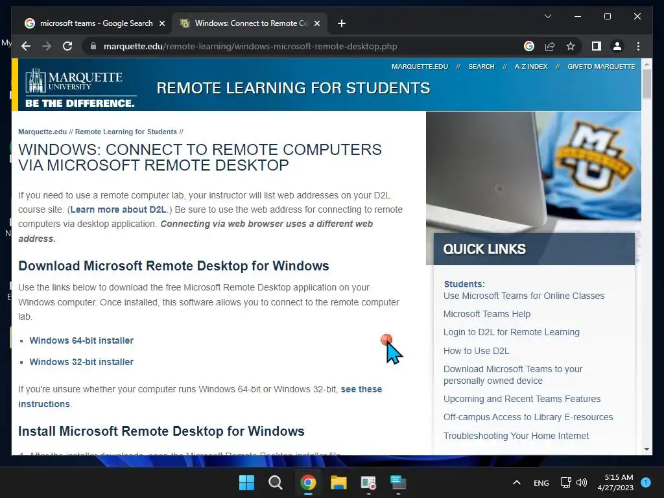The height and width of the screenshot is (498, 664).
Task: Share this page icon
Action: (550, 46)
